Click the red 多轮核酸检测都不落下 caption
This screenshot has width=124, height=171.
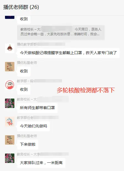click(86, 90)
